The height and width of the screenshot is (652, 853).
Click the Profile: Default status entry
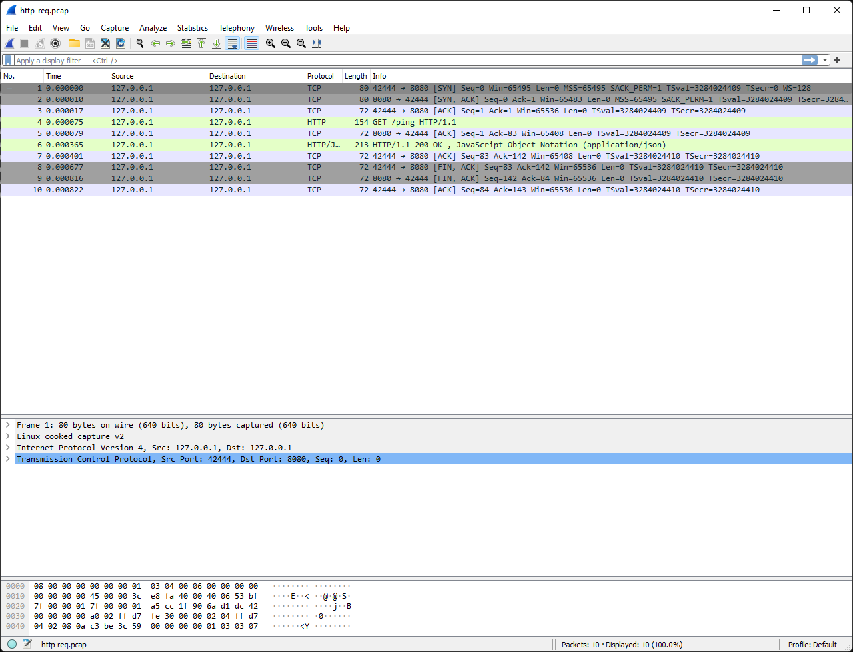pos(812,645)
